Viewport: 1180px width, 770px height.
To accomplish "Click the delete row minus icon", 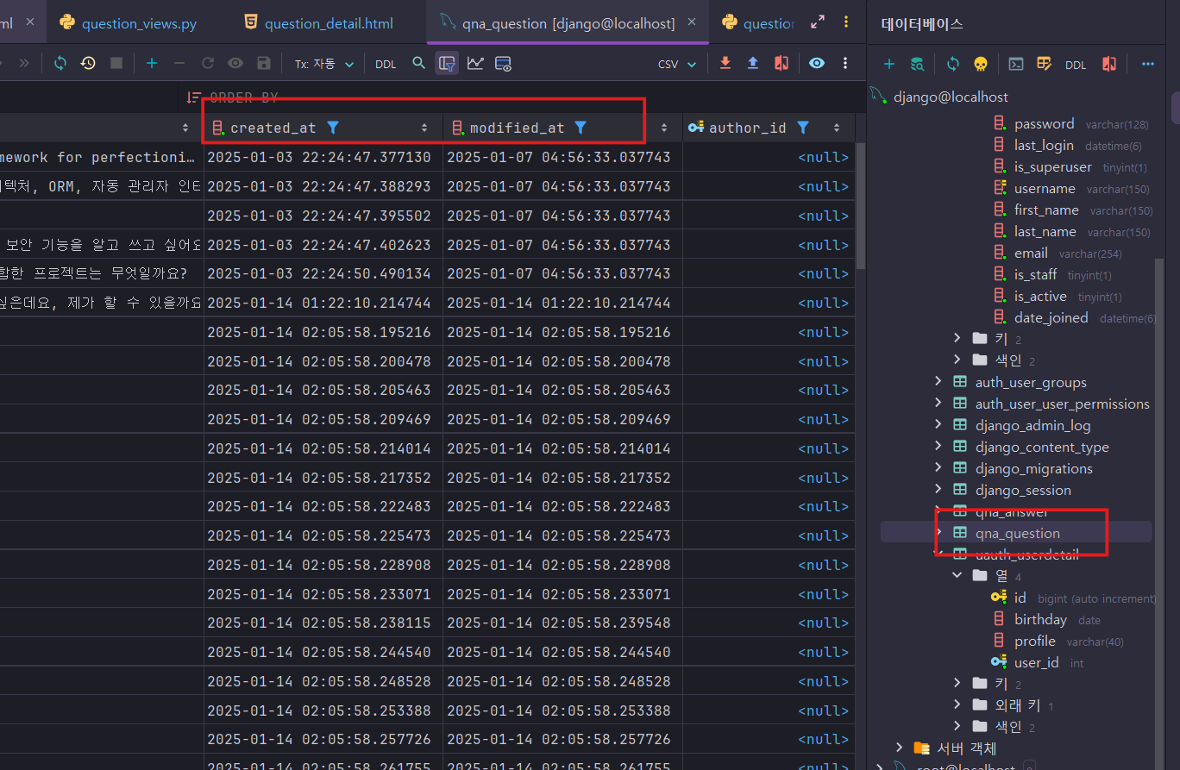I will tap(179, 63).
